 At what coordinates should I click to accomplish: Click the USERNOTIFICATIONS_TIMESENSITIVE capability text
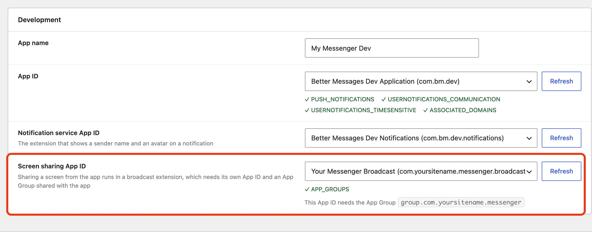pos(363,110)
